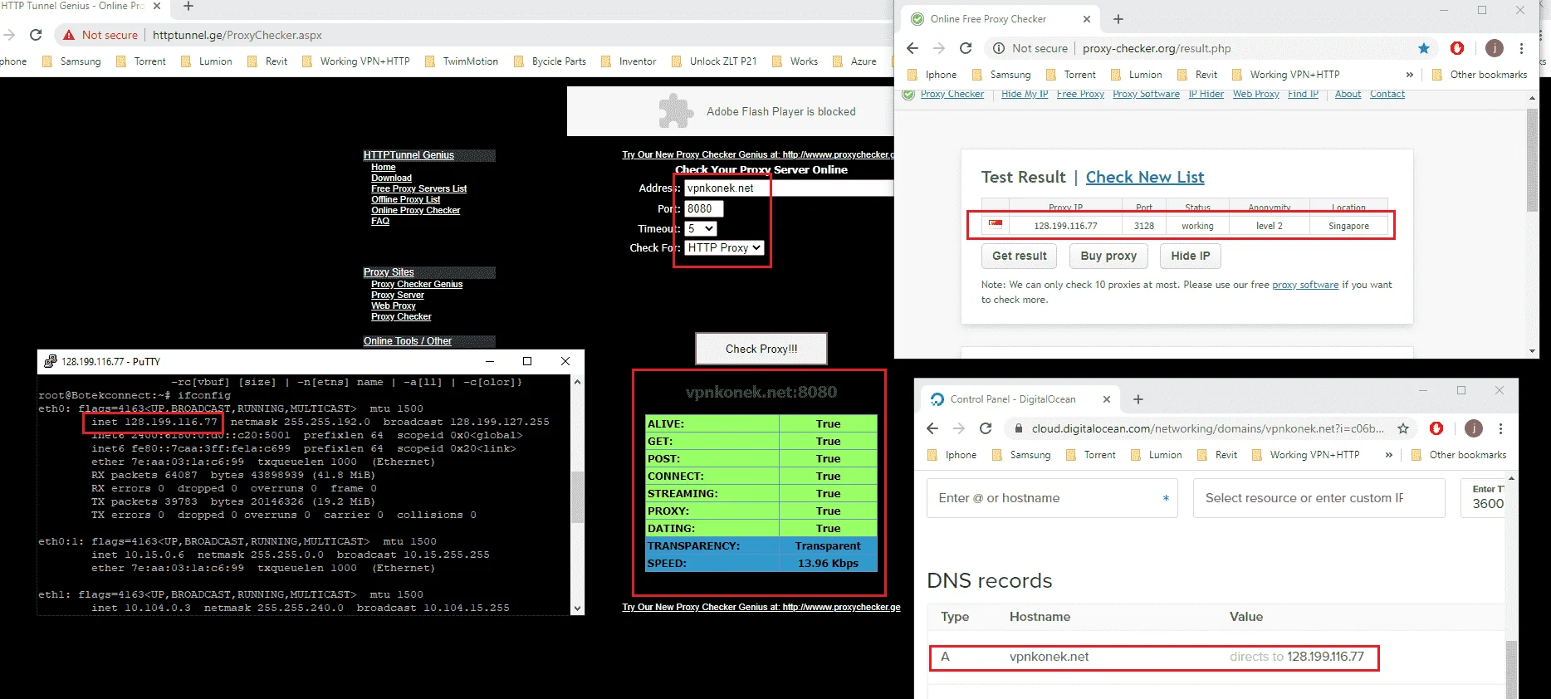Expand hidden bookmarks chevron in DigitalOcean window
1551x699 pixels.
click(x=1389, y=455)
